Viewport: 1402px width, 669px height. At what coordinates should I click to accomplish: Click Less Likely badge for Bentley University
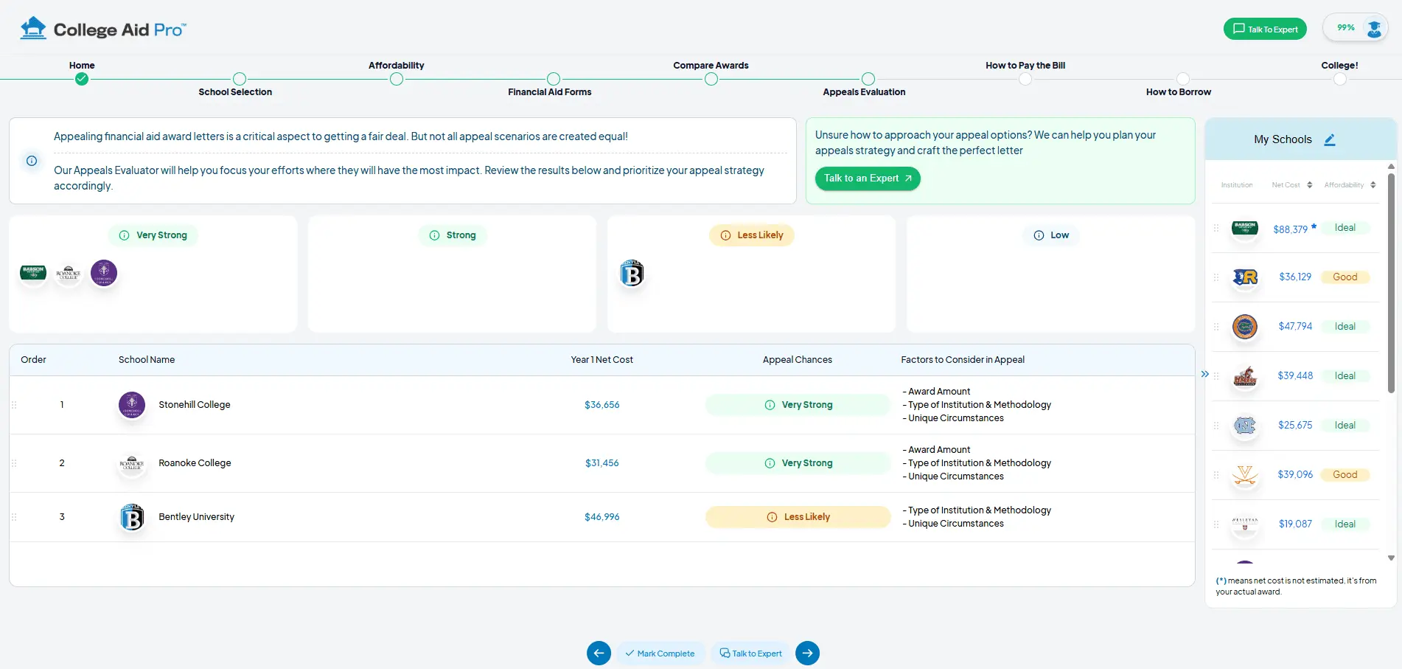(x=798, y=517)
